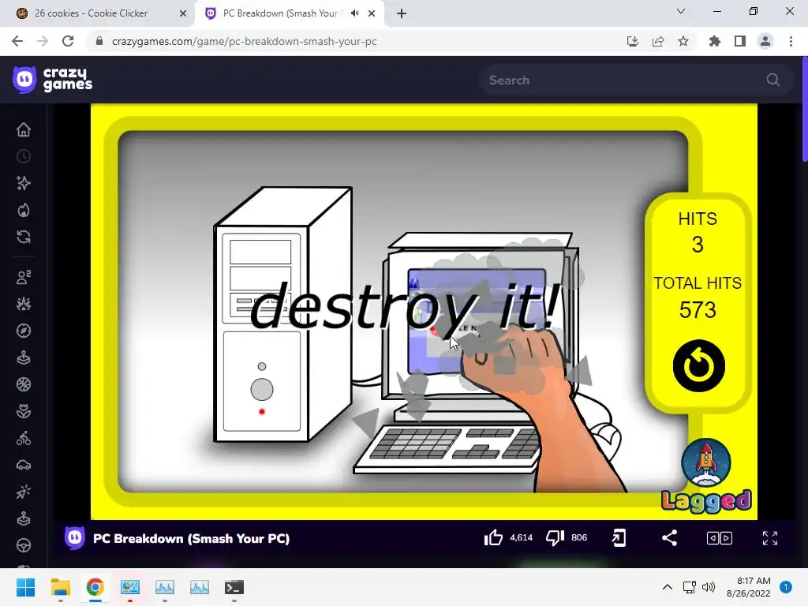Open car games icon in sidebar
The image size is (808, 606).
click(x=24, y=465)
